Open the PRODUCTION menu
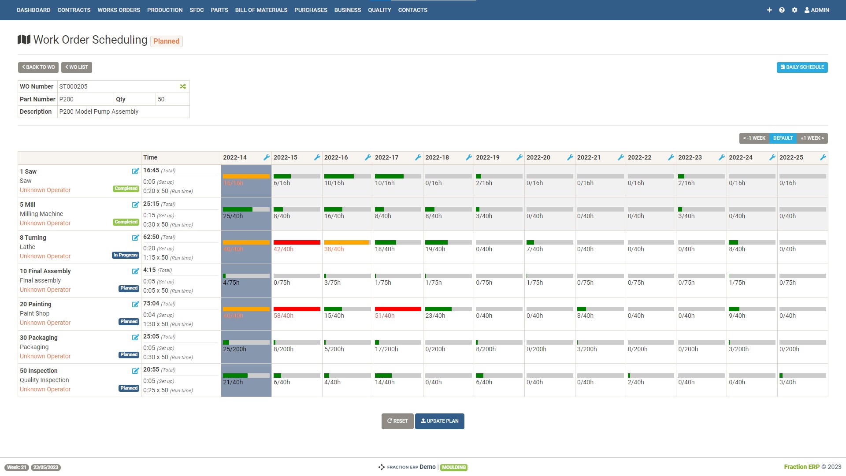 pyautogui.click(x=165, y=10)
